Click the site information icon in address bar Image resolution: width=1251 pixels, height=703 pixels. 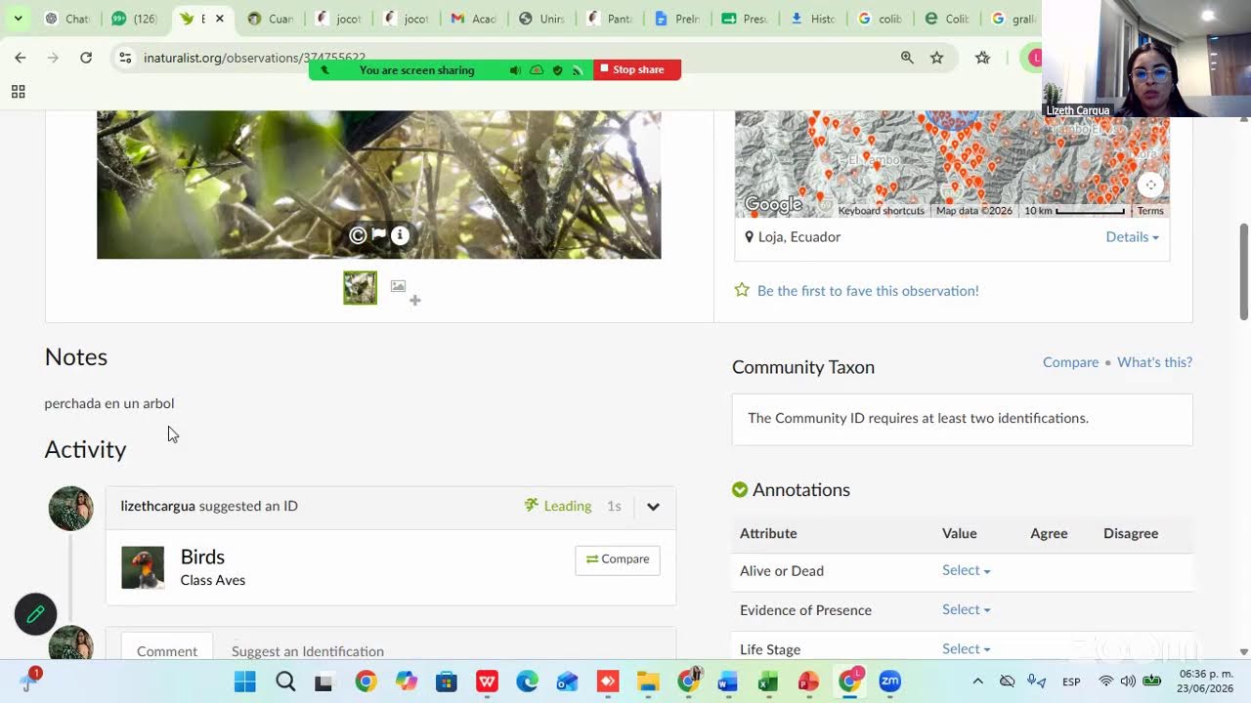(125, 58)
